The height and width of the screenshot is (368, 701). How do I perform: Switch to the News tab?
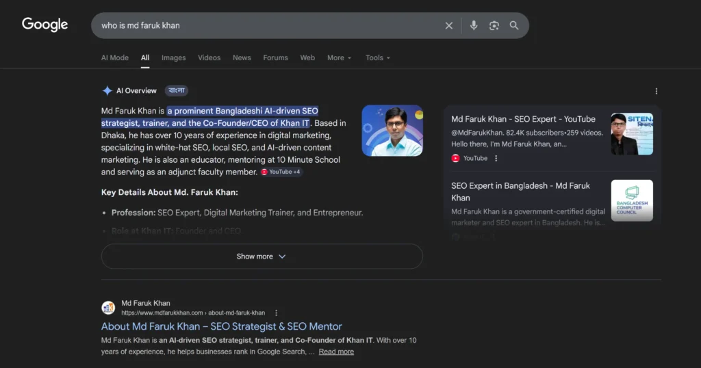(x=242, y=57)
